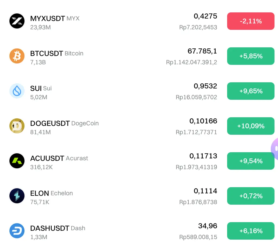Screen dimensions: 278x245
Task: Open the purple floating assistant bubble
Action: 275,149
